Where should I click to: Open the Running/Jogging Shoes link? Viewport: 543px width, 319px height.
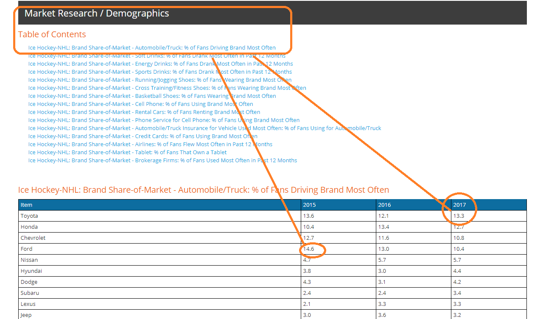point(160,80)
